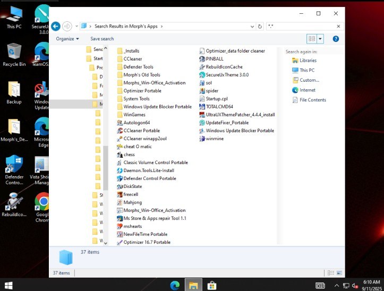The height and width of the screenshot is (291, 384).
Task: Open the recent locations dropdown
Action: click(76, 26)
